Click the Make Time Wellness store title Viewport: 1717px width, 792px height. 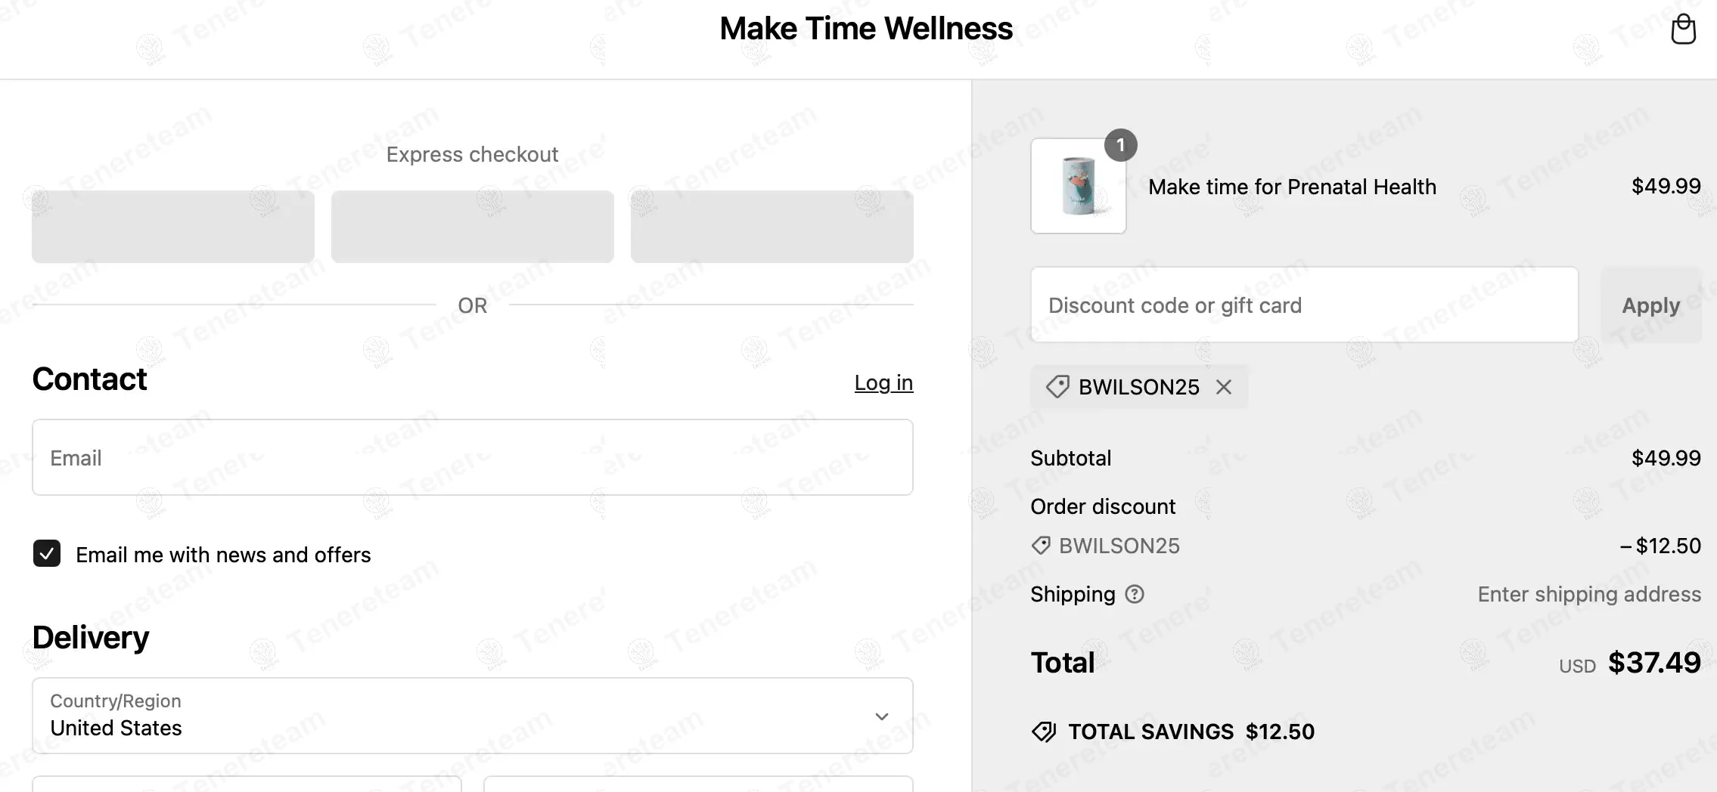coord(865,29)
